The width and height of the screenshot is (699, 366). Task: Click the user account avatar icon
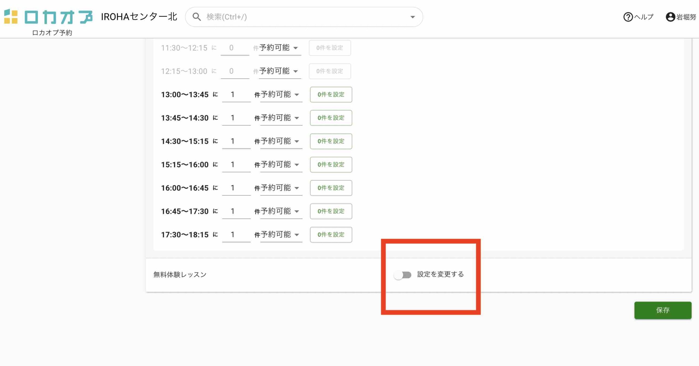tap(670, 17)
